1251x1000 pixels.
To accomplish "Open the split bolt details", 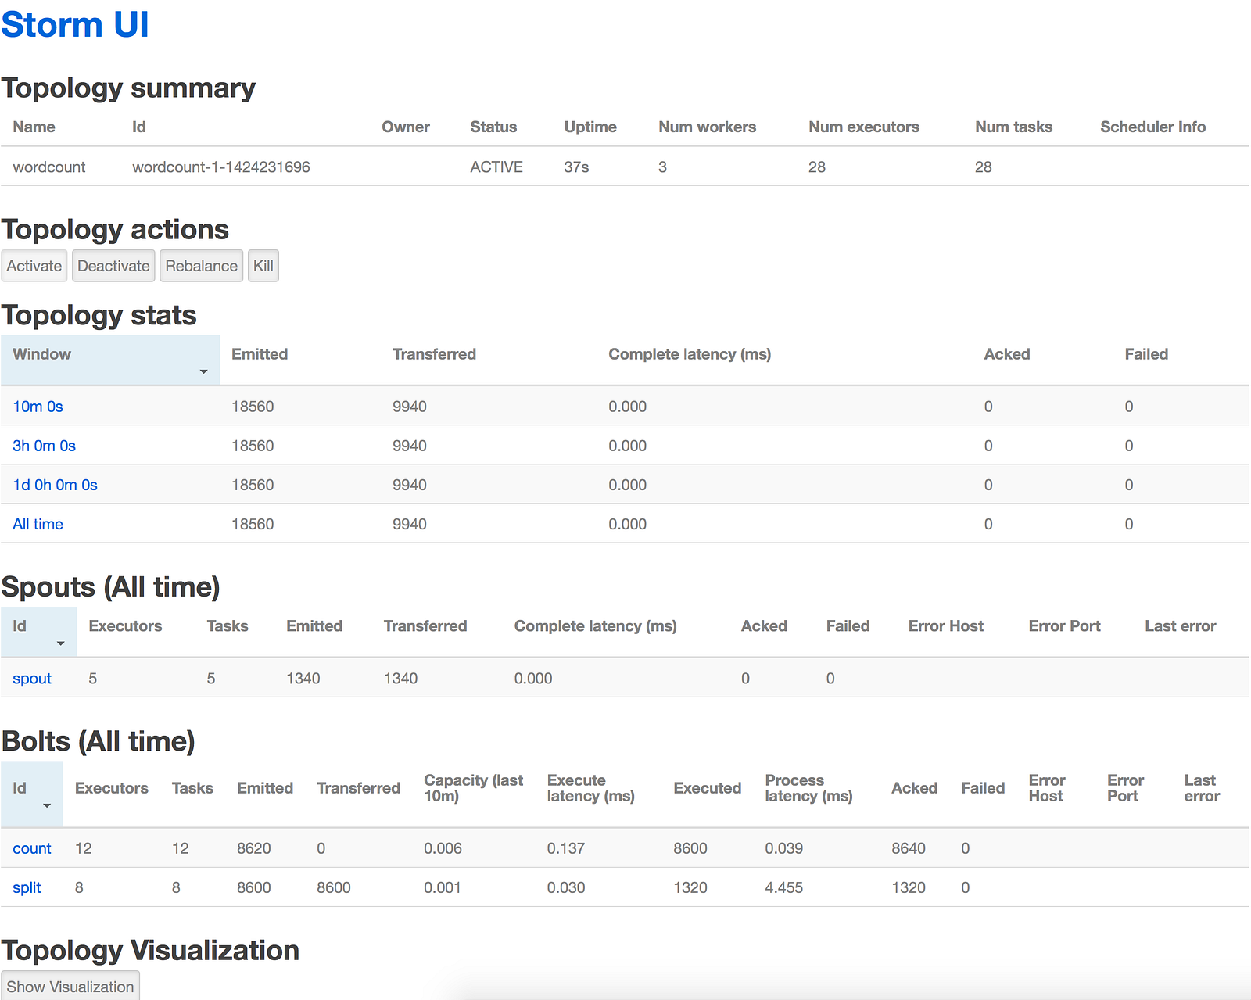I will pyautogui.click(x=27, y=887).
